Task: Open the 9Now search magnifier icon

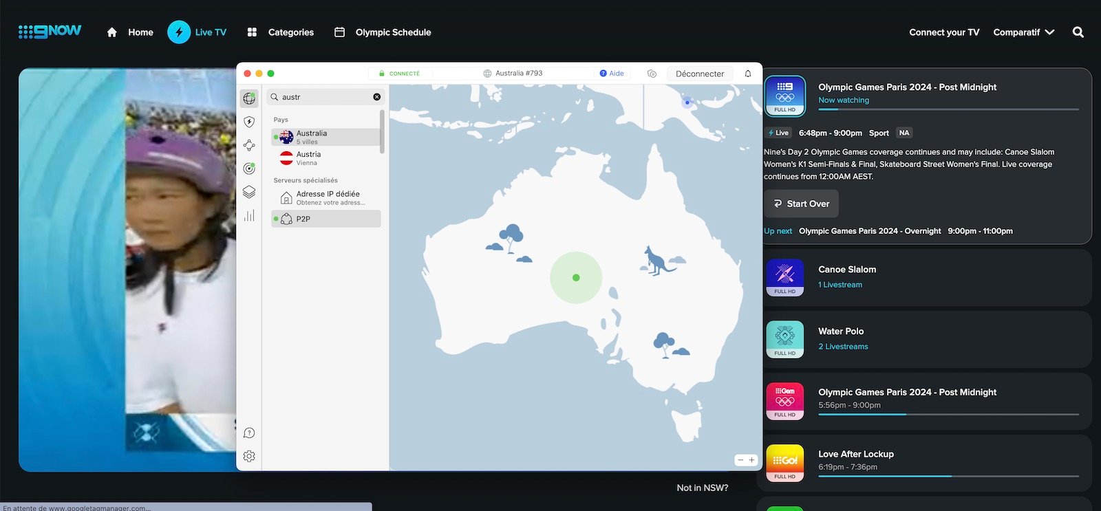Action: tap(1078, 32)
